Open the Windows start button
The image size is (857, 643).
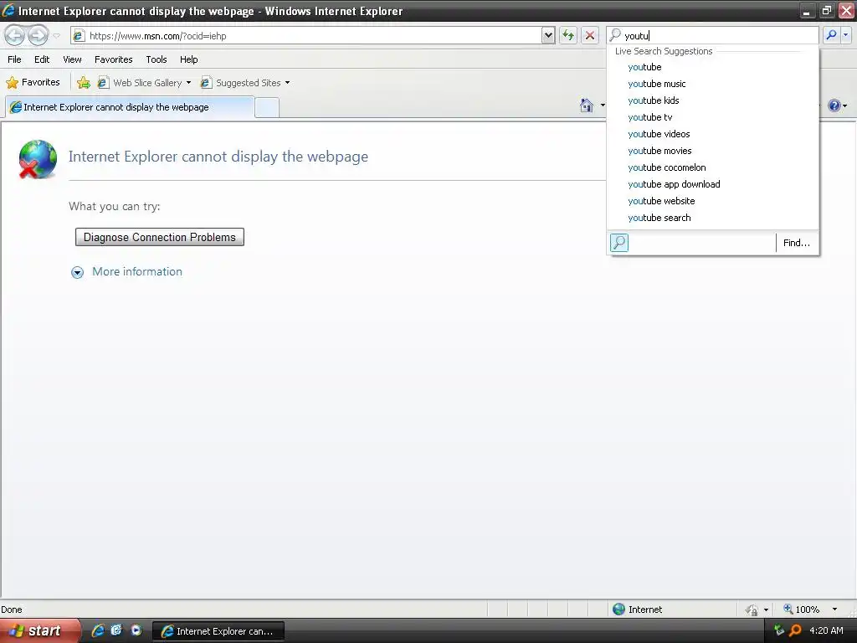point(39,631)
